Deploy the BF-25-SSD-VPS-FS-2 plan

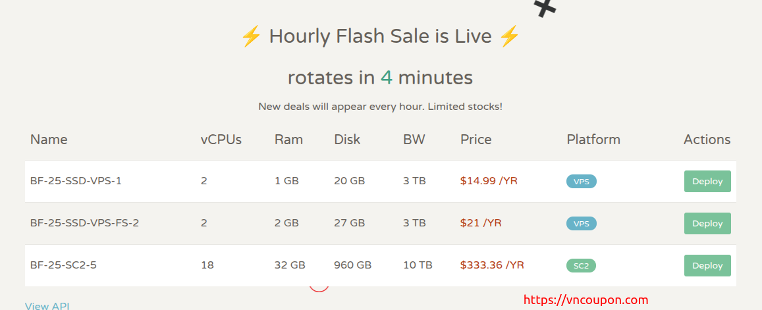click(707, 223)
